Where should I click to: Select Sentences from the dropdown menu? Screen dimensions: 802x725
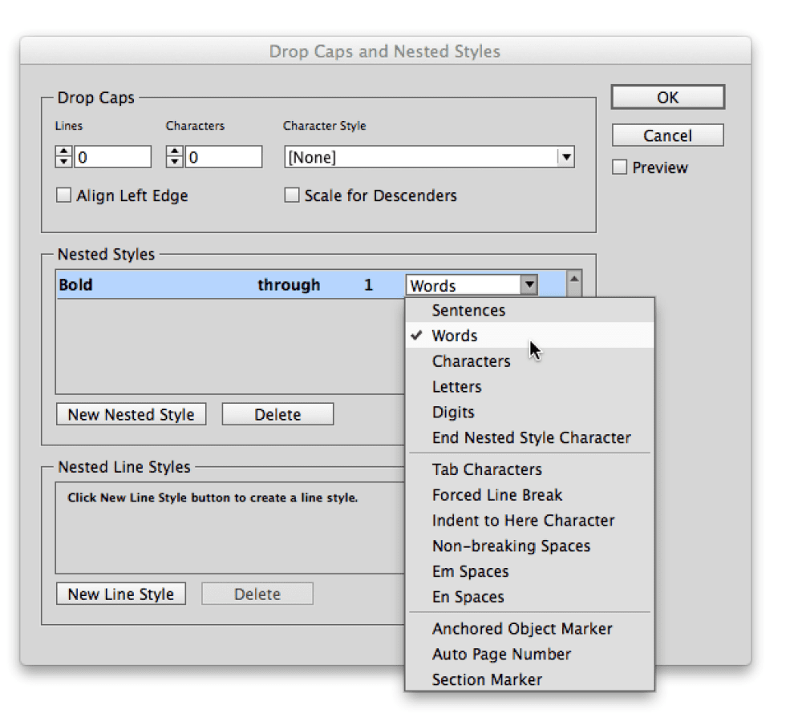pyautogui.click(x=468, y=310)
